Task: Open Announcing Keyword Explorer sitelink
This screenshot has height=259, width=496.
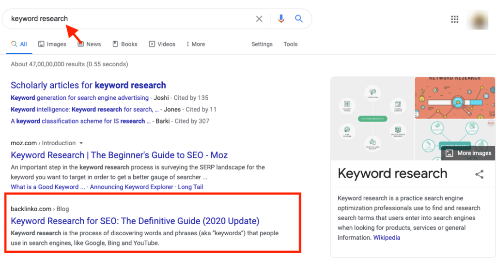Action: point(132,187)
